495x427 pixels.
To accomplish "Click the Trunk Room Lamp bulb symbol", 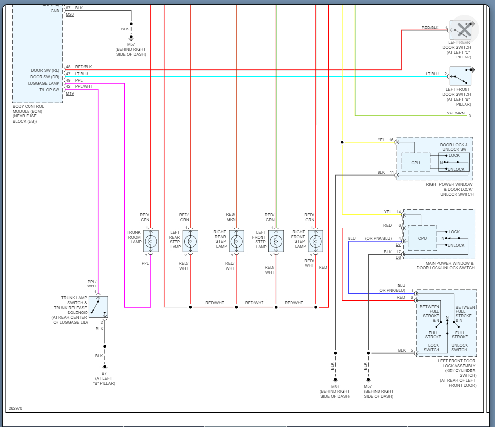I will [151, 241].
